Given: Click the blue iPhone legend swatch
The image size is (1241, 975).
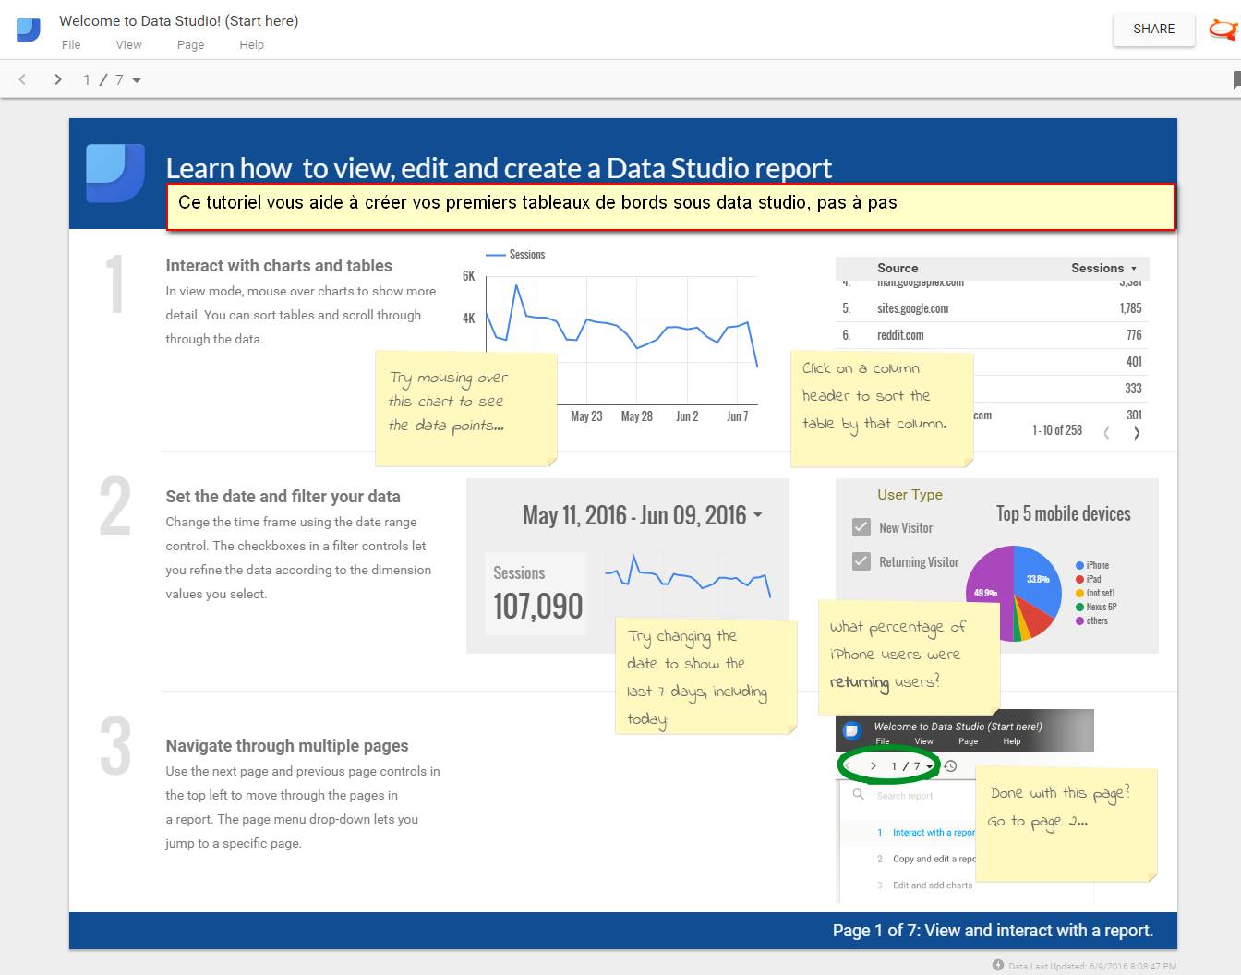Looking at the screenshot, I should point(1079,565).
